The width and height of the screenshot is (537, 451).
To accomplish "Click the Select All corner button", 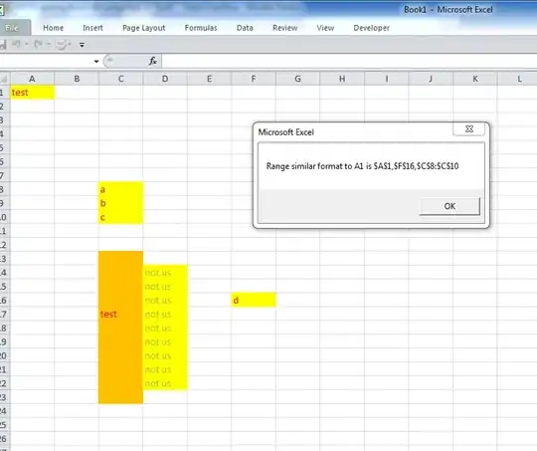I will 5,79.
